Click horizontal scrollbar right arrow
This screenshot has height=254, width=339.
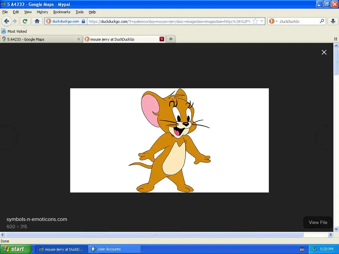click(330, 234)
